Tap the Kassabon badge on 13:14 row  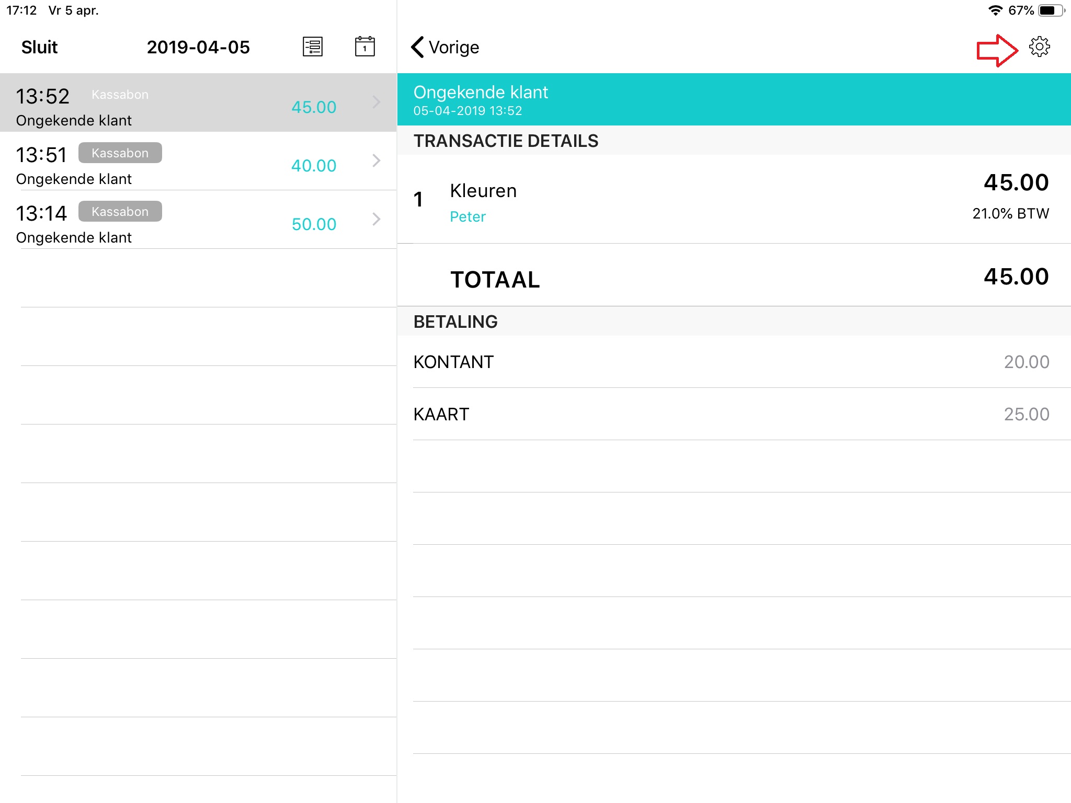[120, 212]
